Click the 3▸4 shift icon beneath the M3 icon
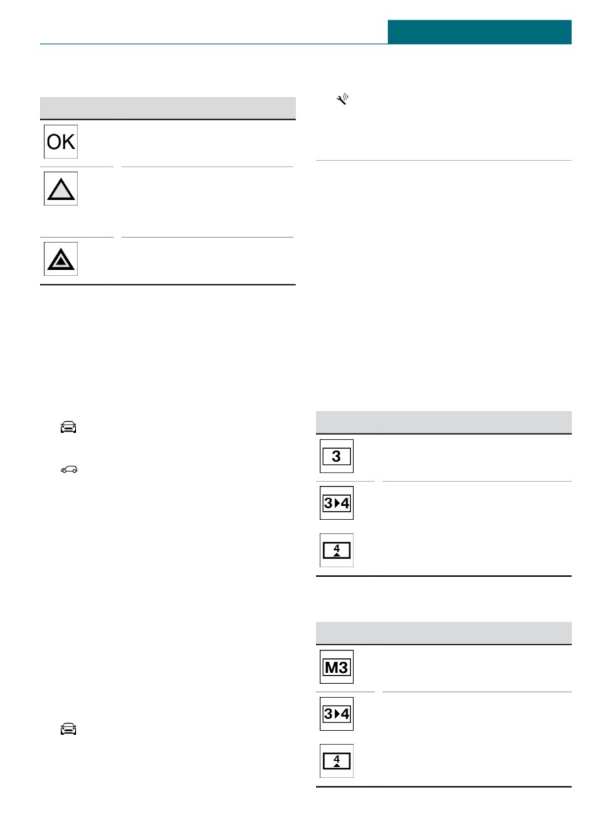The height and width of the screenshot is (839, 591). [x=336, y=714]
